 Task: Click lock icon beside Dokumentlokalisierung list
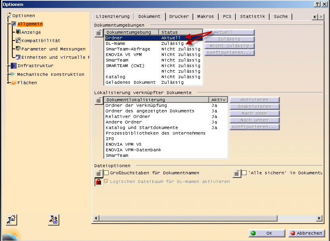(x=99, y=100)
